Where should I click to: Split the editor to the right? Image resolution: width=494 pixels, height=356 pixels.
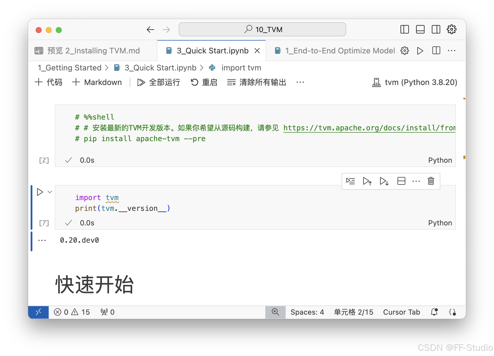pos(436,51)
